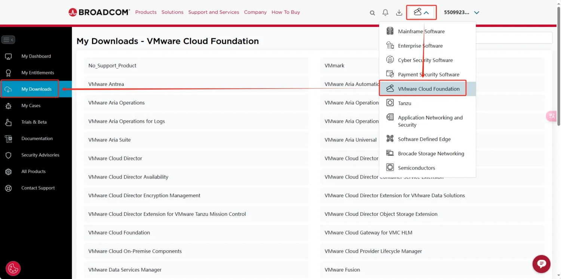Open VMware Cloud On-Premise Components
This screenshot has width=561, height=279.
click(196, 251)
